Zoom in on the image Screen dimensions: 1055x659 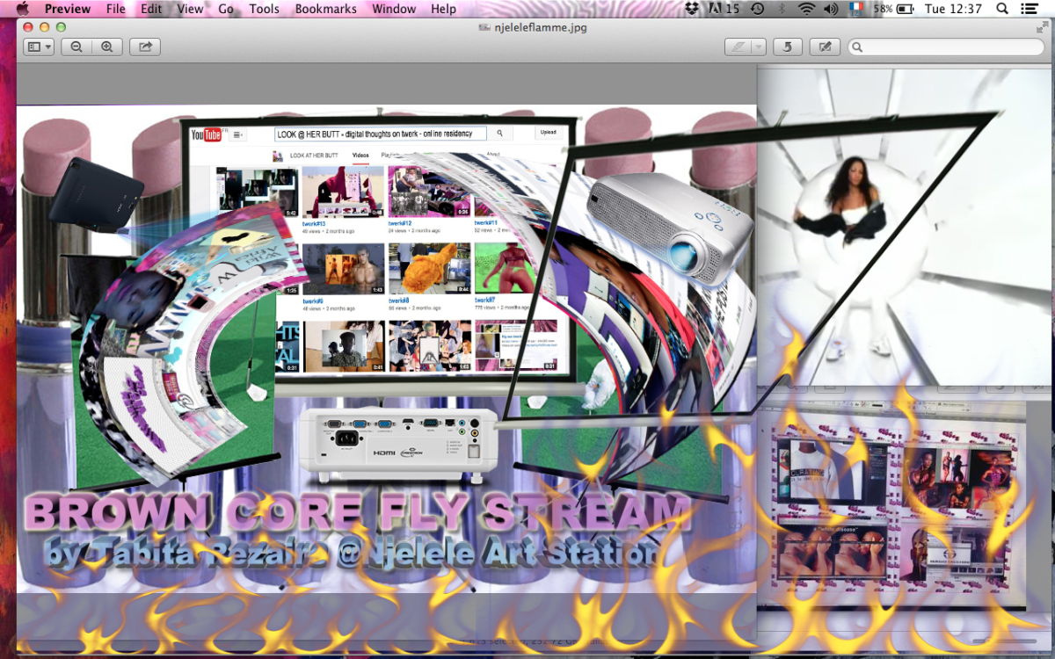click(x=106, y=47)
